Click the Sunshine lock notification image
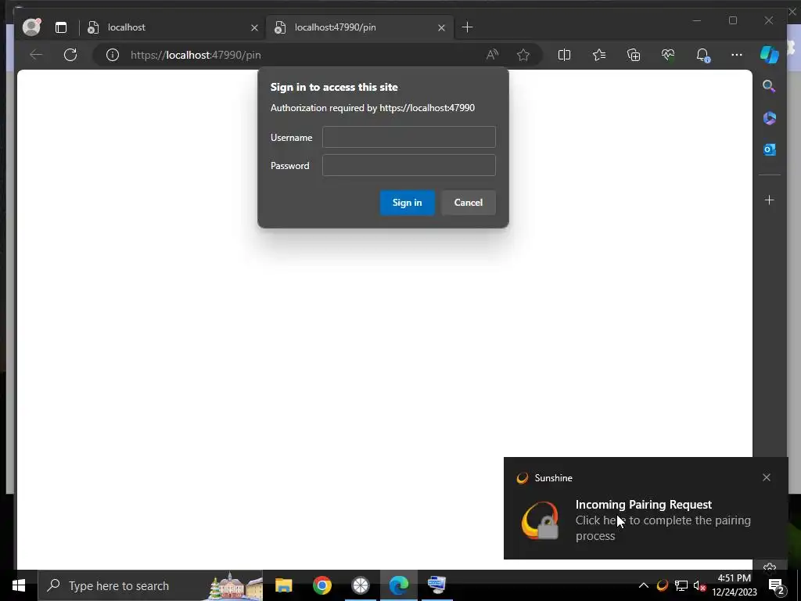801x601 pixels. (x=540, y=520)
